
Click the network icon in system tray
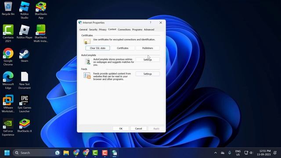coord(246,153)
